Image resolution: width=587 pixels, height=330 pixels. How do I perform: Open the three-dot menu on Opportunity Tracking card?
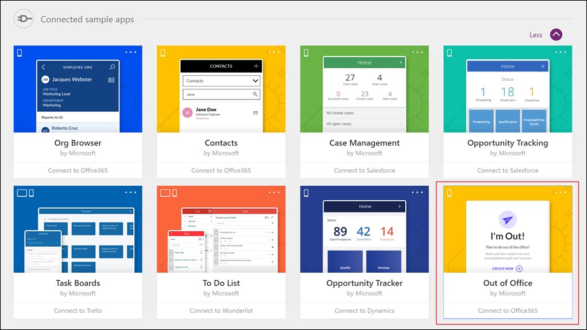[560, 52]
